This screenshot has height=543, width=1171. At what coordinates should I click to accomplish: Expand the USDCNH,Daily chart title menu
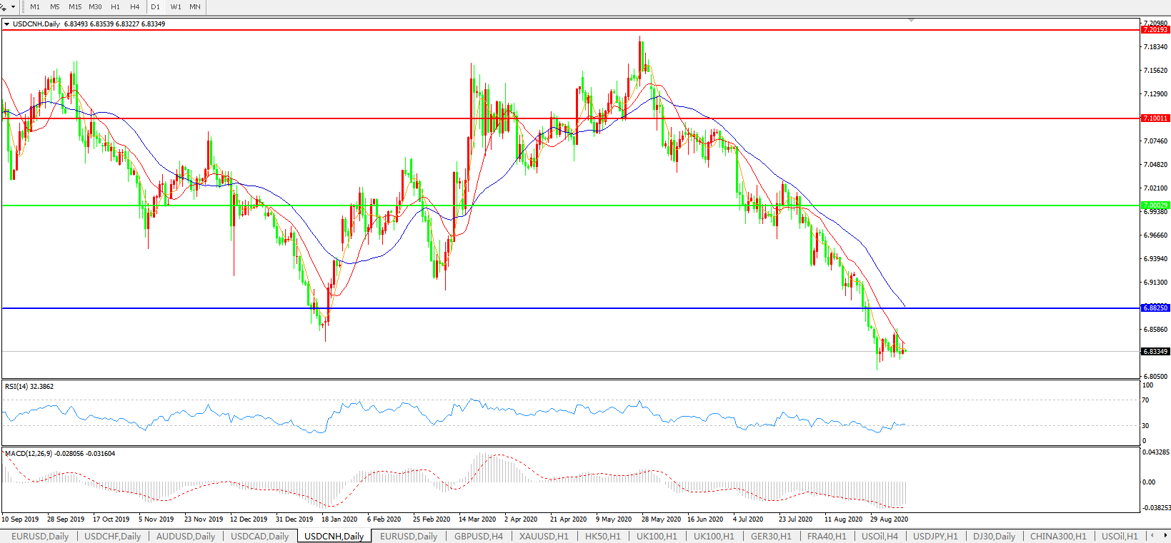point(7,24)
